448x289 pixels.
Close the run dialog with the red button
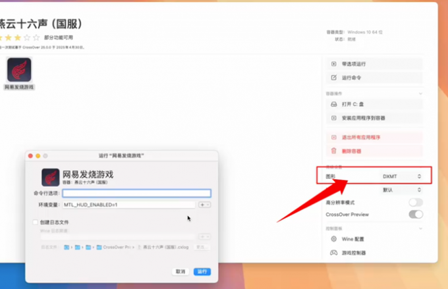pos(30,155)
